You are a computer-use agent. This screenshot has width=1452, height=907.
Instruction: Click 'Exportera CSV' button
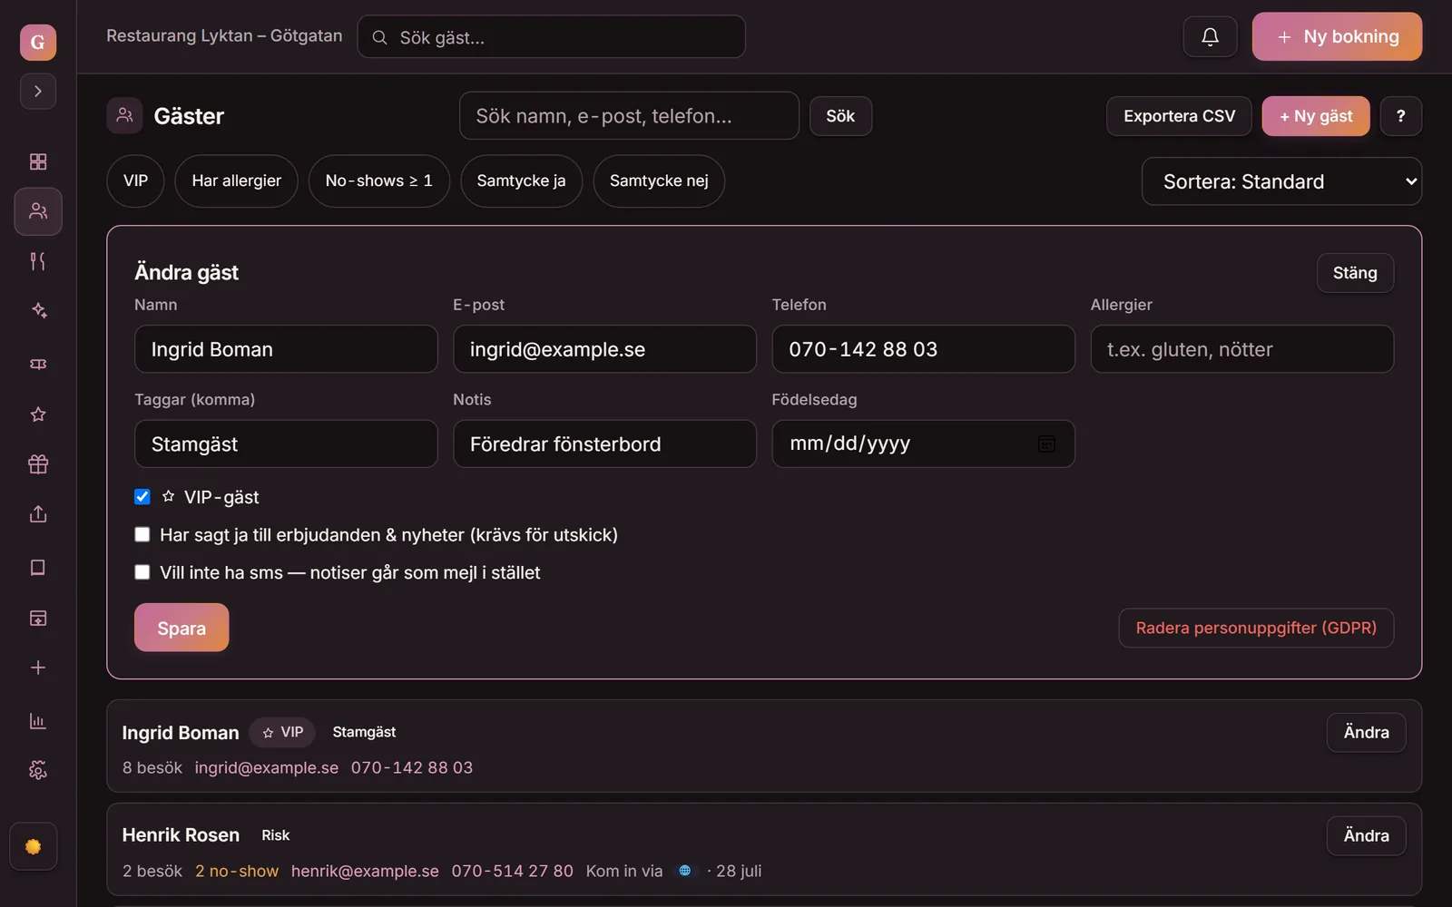pos(1179,116)
